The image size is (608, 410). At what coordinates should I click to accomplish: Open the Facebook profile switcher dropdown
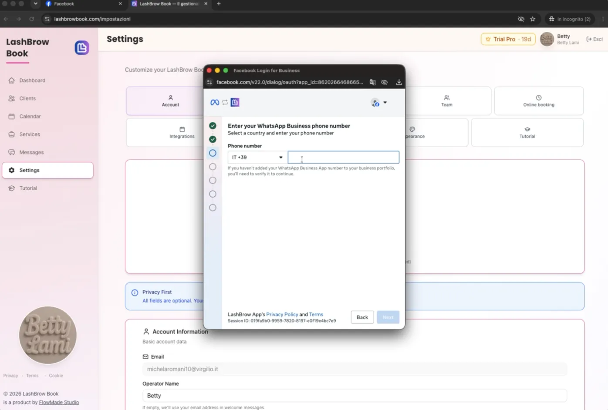[379, 103]
